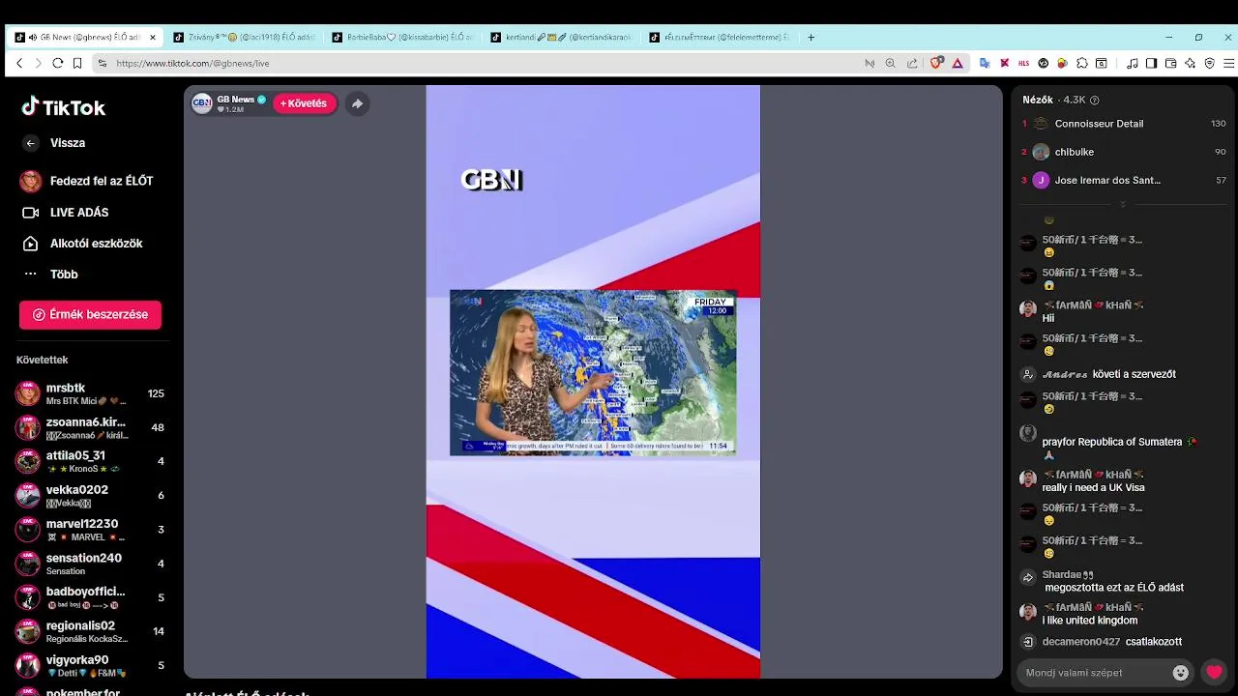The image size is (1238, 696).
Task: Open Leo AI sparkle icon
Action: tap(1190, 63)
